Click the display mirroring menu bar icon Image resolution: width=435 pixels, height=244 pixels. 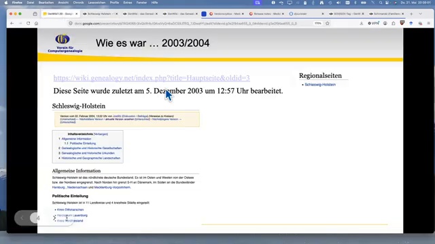click(290, 3)
